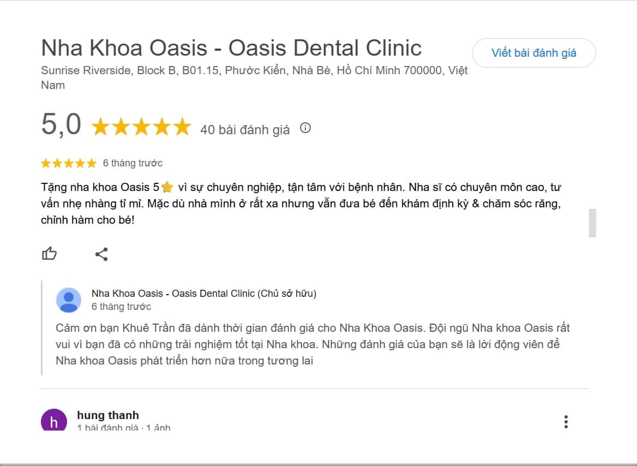Click the 'Nha Khoa Oasis - Oasis Dental Clinic' heading
This screenshot has height=466, width=637.
(x=231, y=48)
